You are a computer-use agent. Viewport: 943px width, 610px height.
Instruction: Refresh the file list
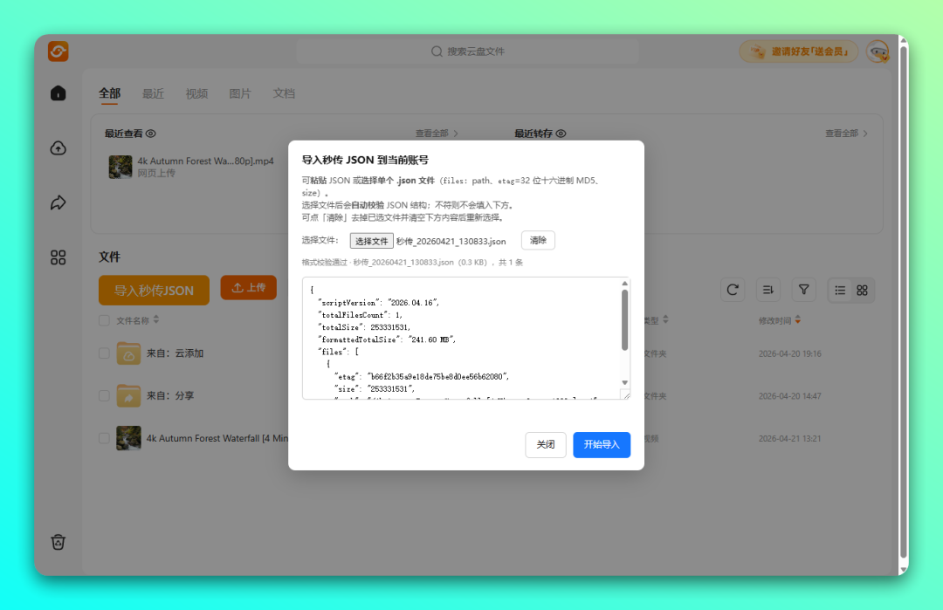point(733,290)
